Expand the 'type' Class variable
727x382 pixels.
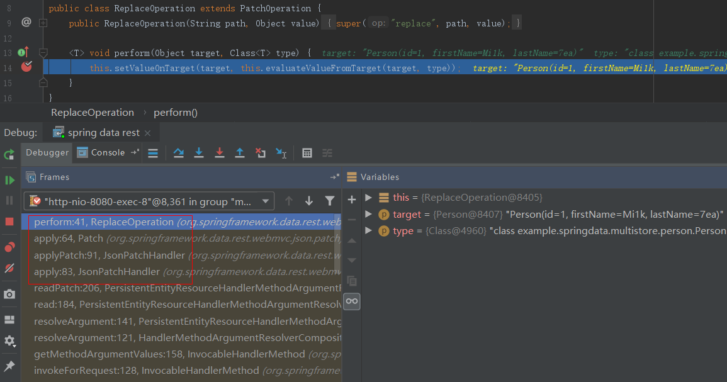point(369,231)
